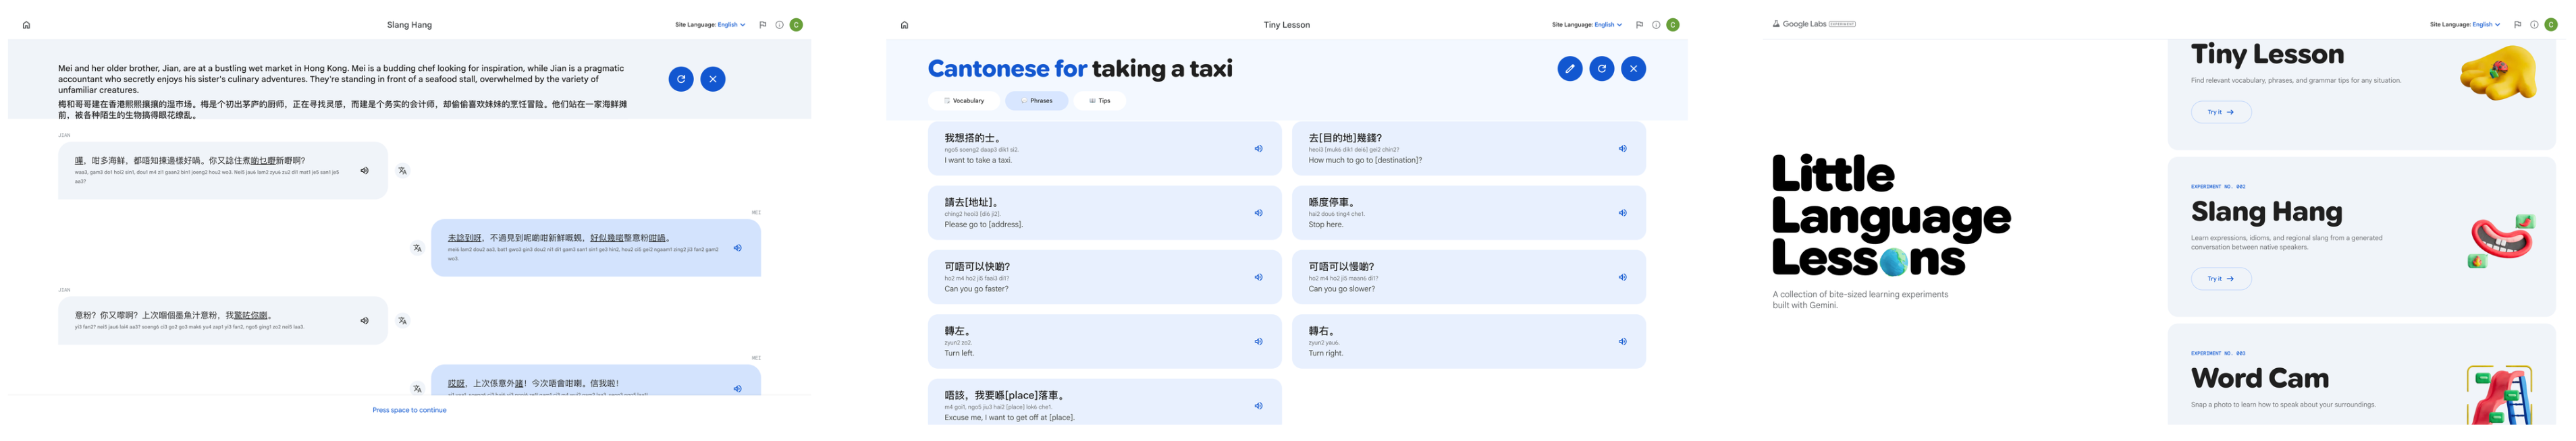Play audio for the "Turn right" phrase
Screen dimensions: 2576x441
tap(1622, 342)
